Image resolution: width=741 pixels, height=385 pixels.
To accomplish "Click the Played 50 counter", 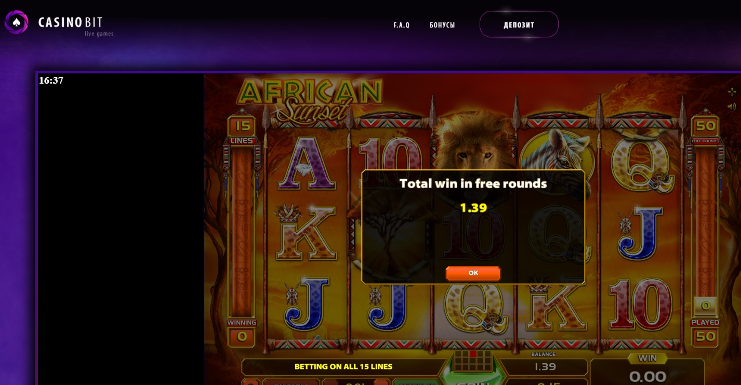I will [705, 330].
